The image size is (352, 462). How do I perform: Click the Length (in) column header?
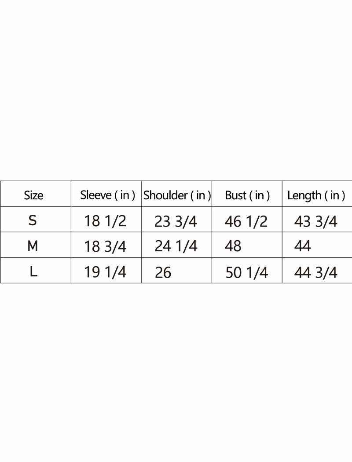(316, 195)
